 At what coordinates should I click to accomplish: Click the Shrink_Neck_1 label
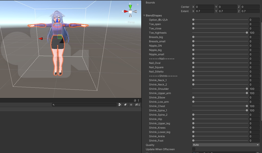158,80
